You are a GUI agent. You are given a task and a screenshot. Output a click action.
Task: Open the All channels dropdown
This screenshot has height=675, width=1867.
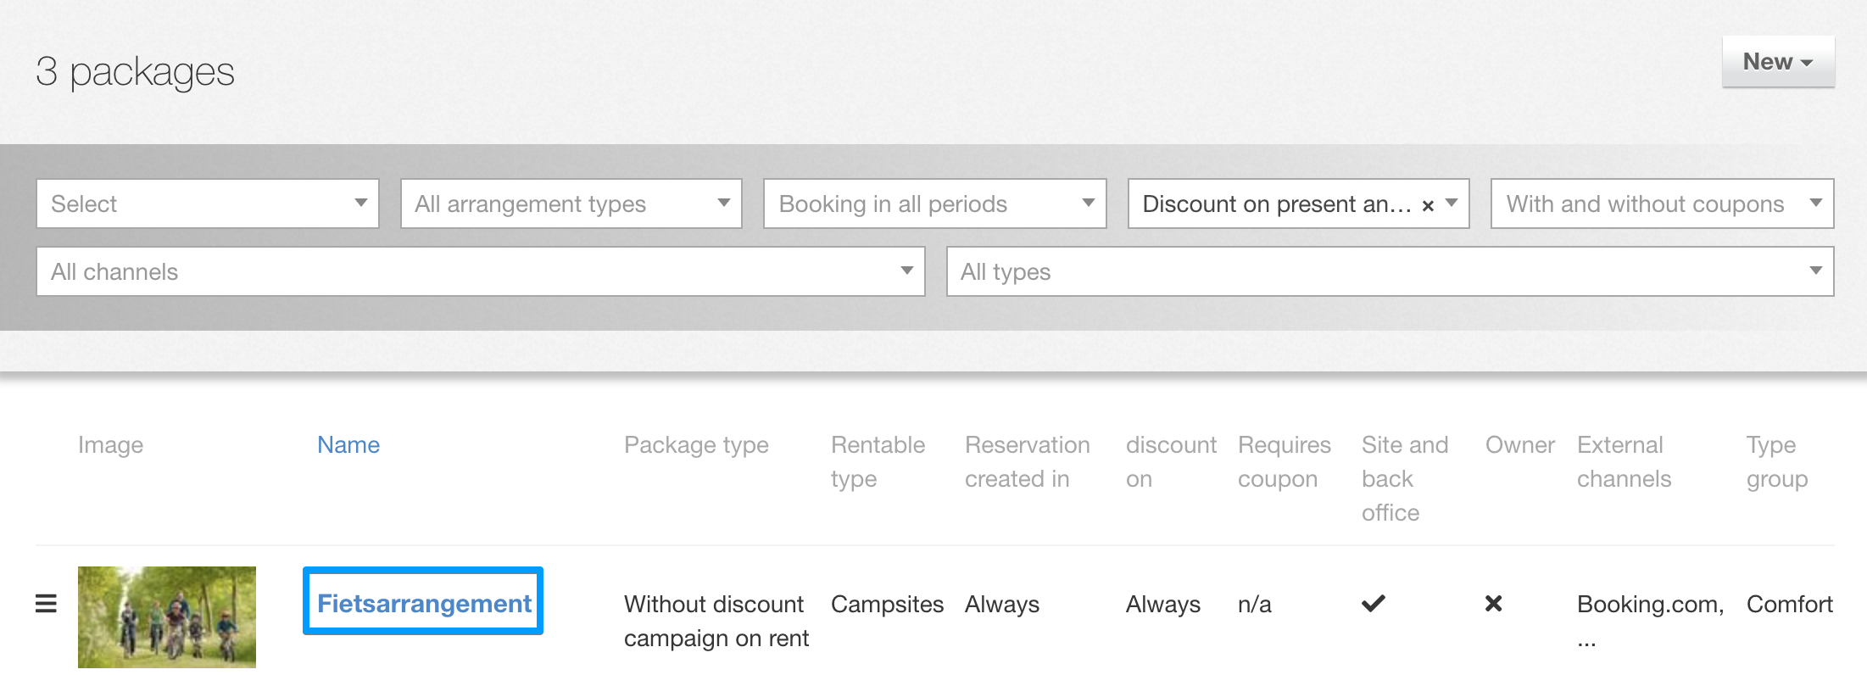coord(480,271)
